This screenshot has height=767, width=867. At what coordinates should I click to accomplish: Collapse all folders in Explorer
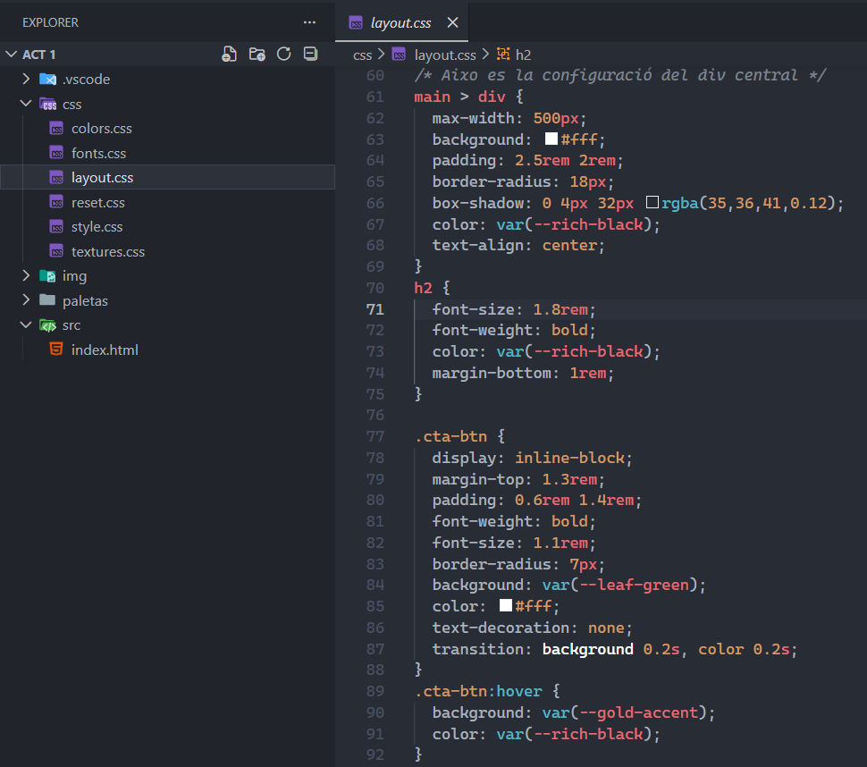(x=310, y=55)
